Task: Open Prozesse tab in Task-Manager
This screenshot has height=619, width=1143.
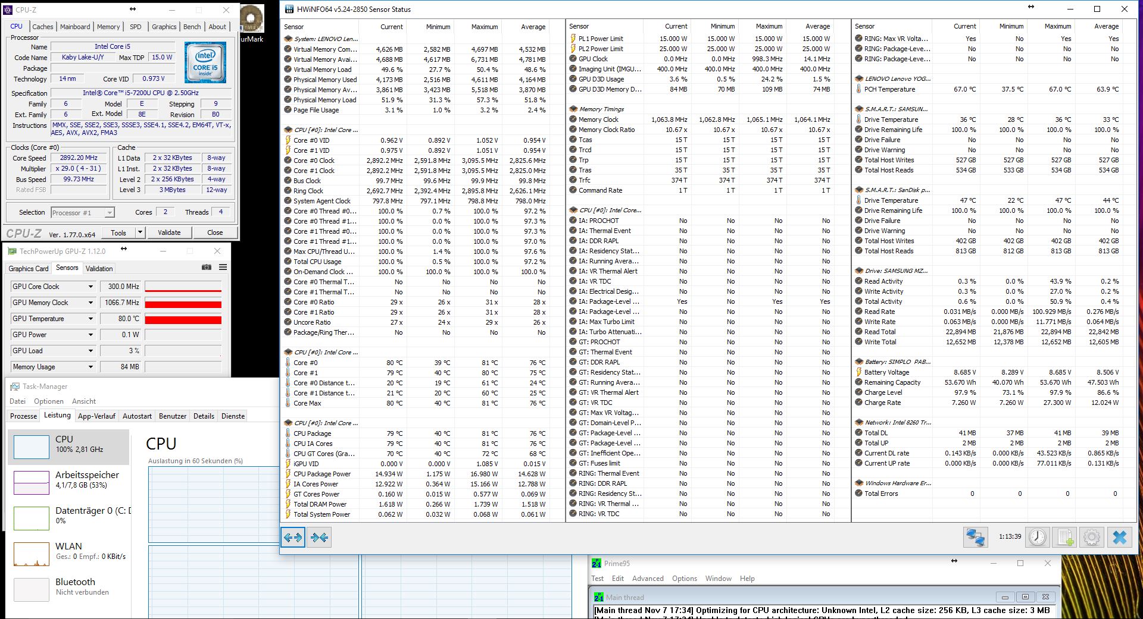Action: [x=24, y=416]
